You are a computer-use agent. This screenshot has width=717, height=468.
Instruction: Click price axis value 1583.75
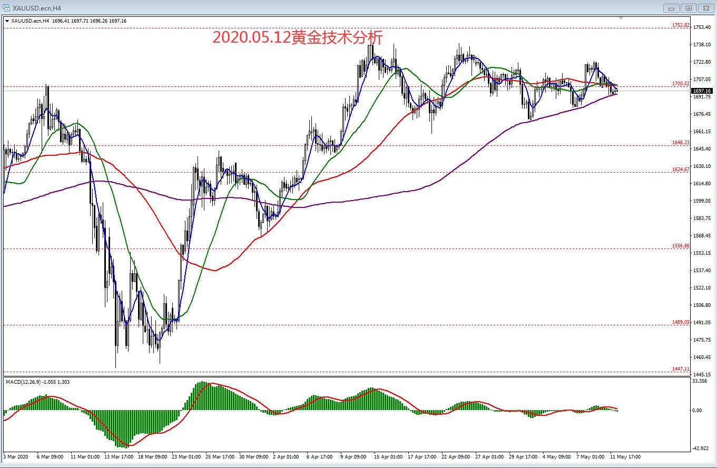click(702, 218)
